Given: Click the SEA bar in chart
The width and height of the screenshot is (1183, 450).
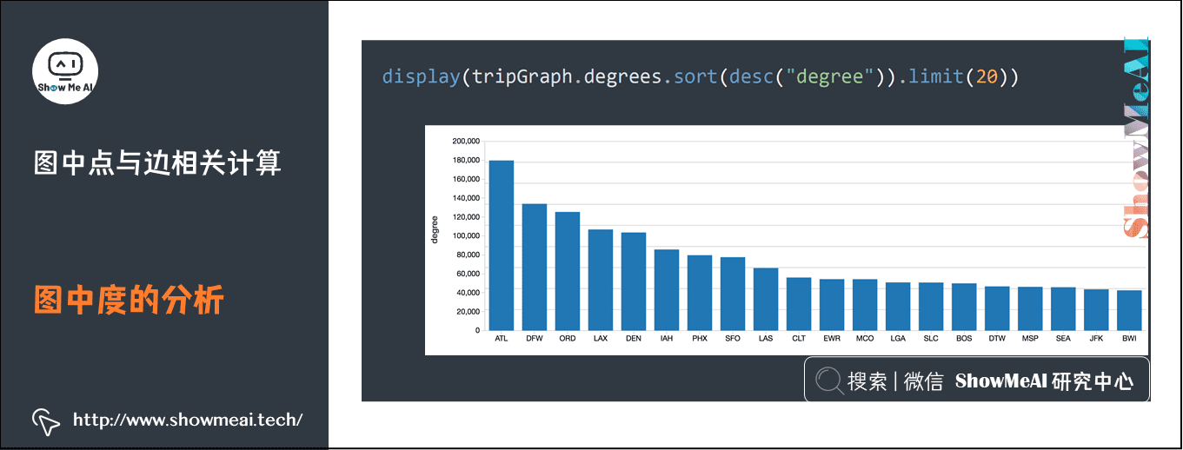Looking at the screenshot, I should [1063, 309].
